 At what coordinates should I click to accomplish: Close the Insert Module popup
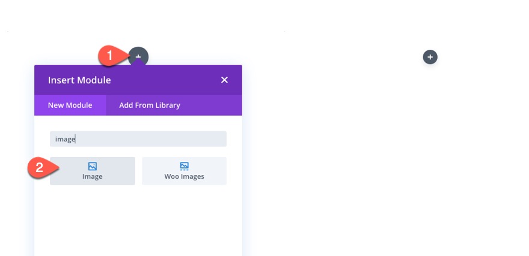pos(224,80)
